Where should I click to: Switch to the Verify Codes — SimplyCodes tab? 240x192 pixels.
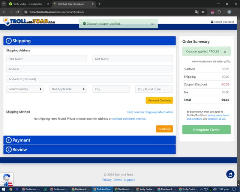coord(28,4)
